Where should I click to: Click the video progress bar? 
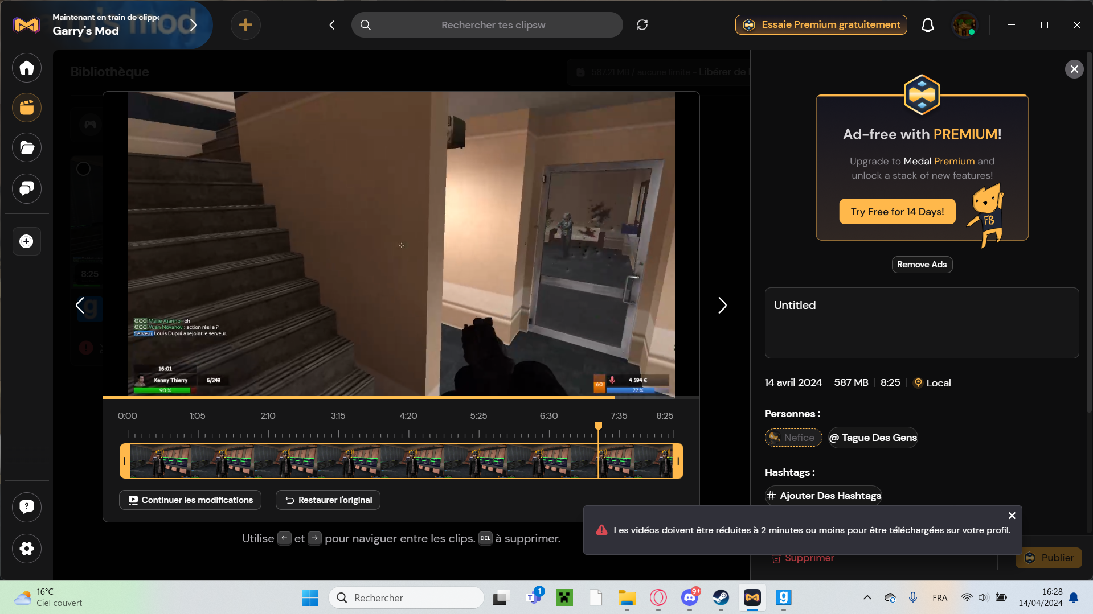[401, 397]
